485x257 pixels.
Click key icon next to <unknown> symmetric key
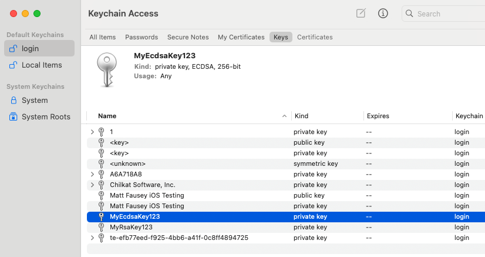[x=101, y=163]
